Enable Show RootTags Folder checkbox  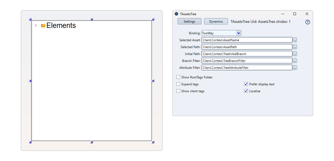pyautogui.click(x=178, y=77)
